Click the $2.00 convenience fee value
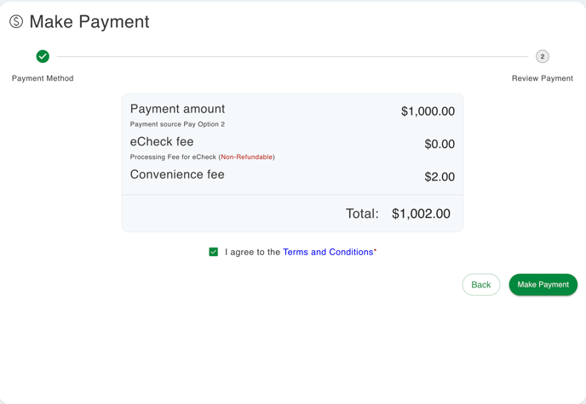This screenshot has width=586, height=404. 439,177
